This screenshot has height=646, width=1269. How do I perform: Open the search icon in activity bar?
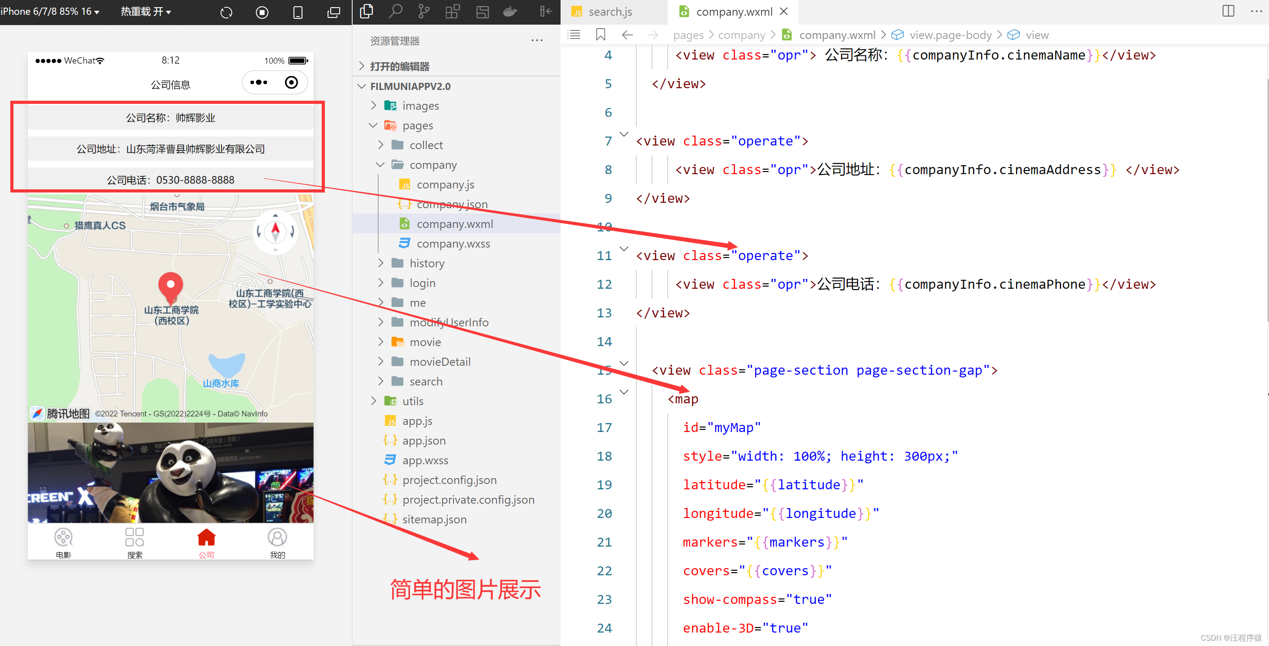395,11
